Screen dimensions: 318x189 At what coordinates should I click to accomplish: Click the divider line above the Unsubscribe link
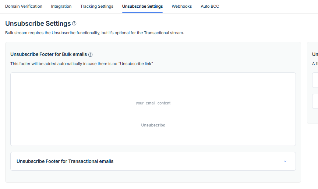(153, 115)
